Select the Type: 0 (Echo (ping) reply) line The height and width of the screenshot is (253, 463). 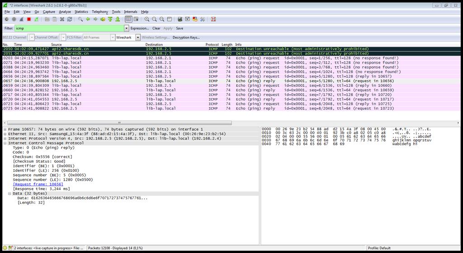(x=43, y=148)
